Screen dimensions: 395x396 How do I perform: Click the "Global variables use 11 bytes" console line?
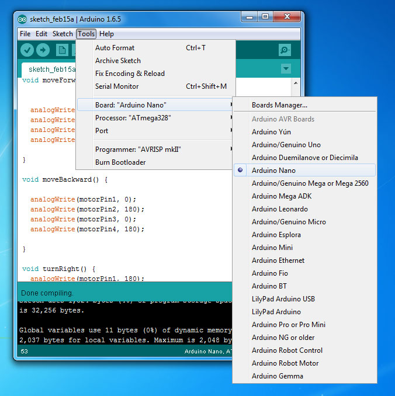(126, 331)
